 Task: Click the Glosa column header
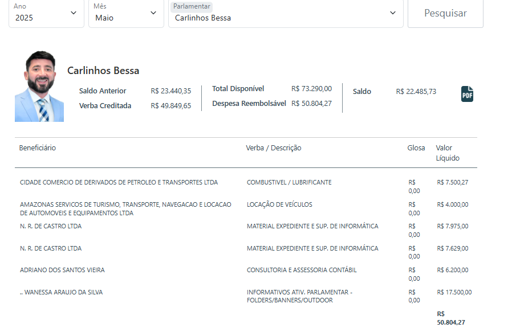416,148
